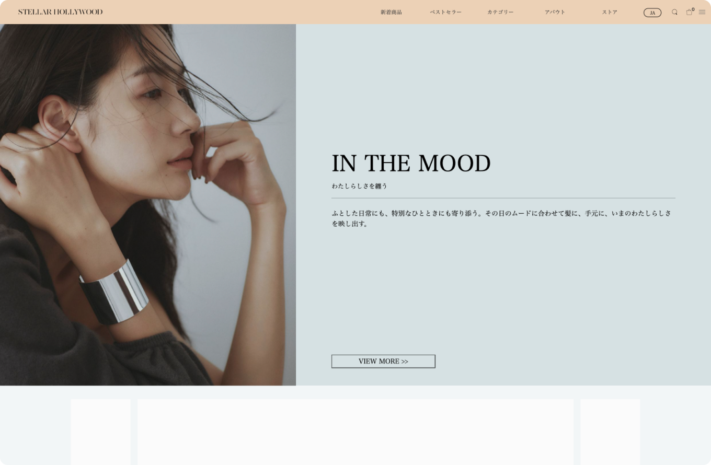The width and height of the screenshot is (711, 465).
Task: Expand the カテゴリー navigation menu
Action: click(500, 12)
